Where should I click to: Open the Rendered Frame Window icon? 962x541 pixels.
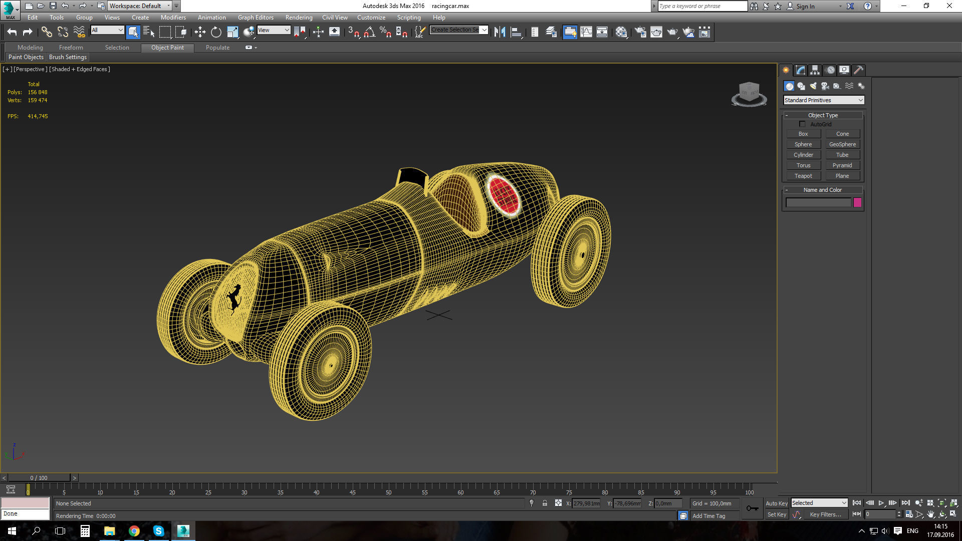(x=656, y=32)
